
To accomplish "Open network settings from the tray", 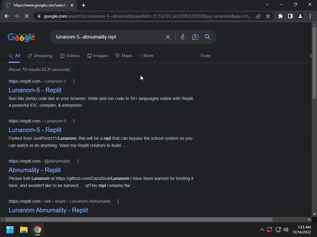I will point(278,230).
